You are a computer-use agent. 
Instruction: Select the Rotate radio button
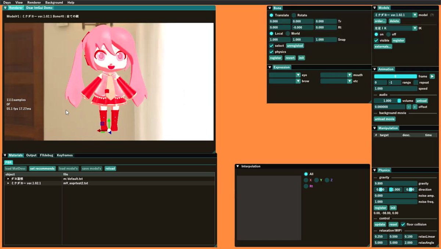pyautogui.click(x=294, y=15)
